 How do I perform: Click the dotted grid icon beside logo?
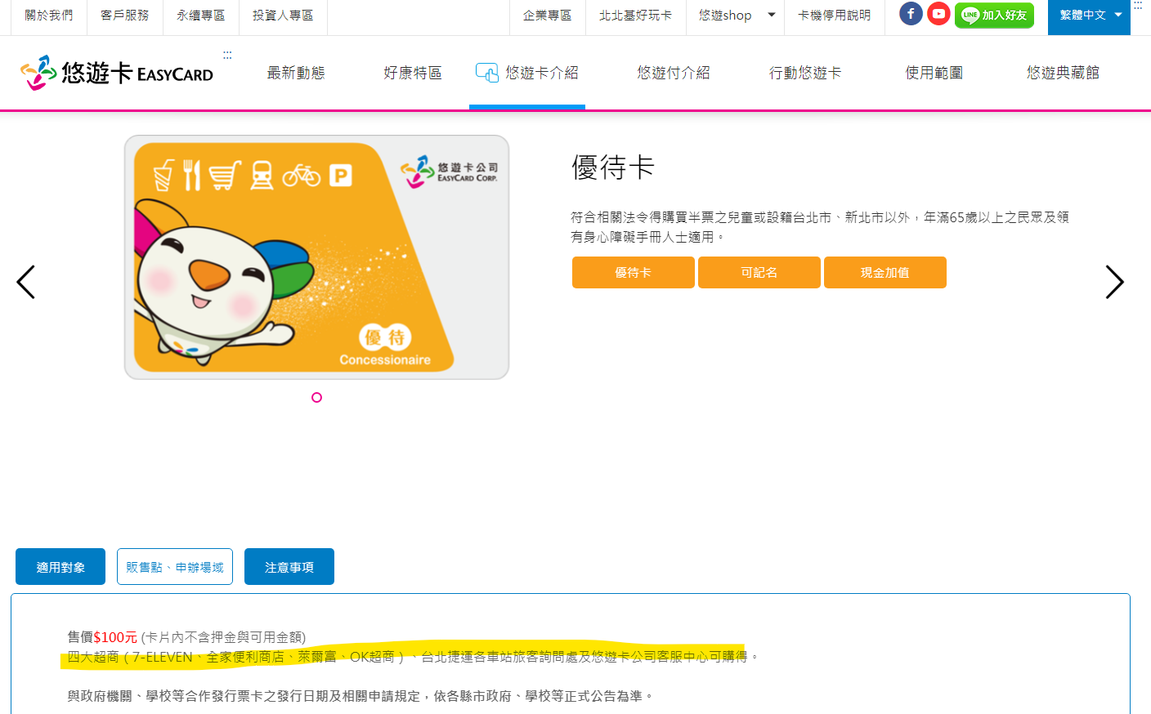pyautogui.click(x=227, y=56)
